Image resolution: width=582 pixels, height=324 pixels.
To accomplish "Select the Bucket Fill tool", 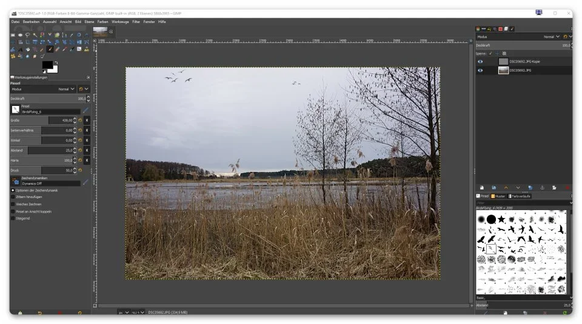I will [27, 49].
